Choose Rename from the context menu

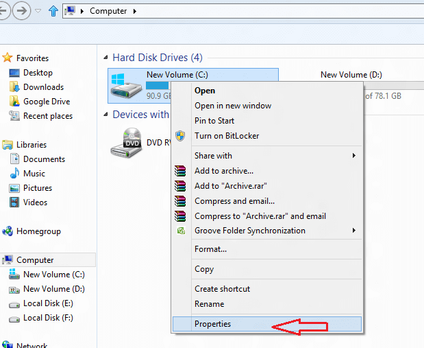click(x=209, y=304)
